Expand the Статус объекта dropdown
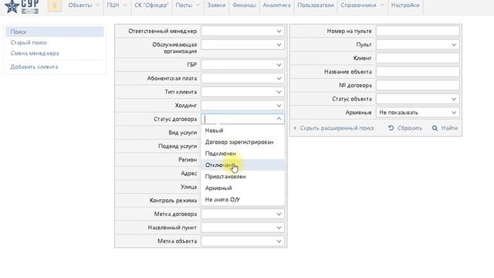The width and height of the screenshot is (494, 278). pyautogui.click(x=418, y=99)
